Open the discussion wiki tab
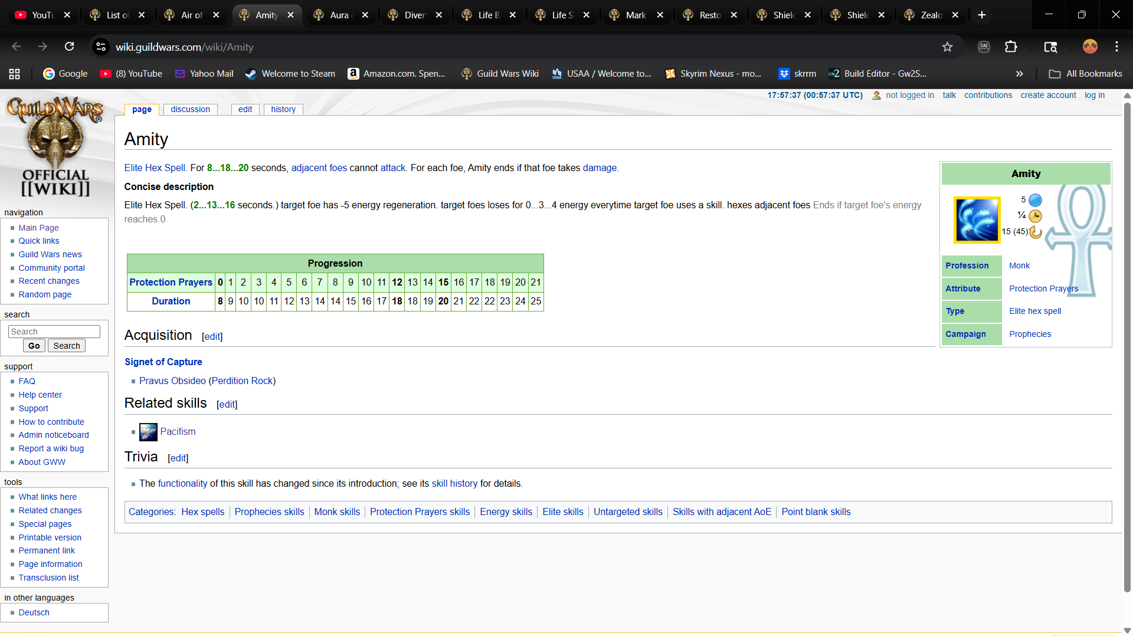Image resolution: width=1133 pixels, height=636 pixels. point(190,109)
